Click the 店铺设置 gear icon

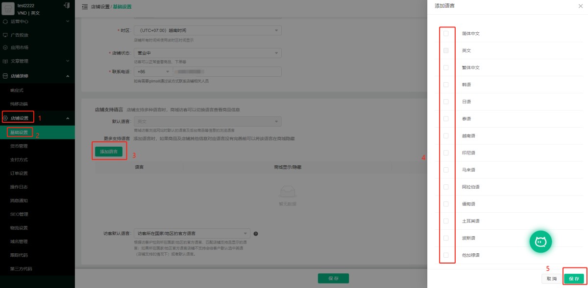pos(5,118)
